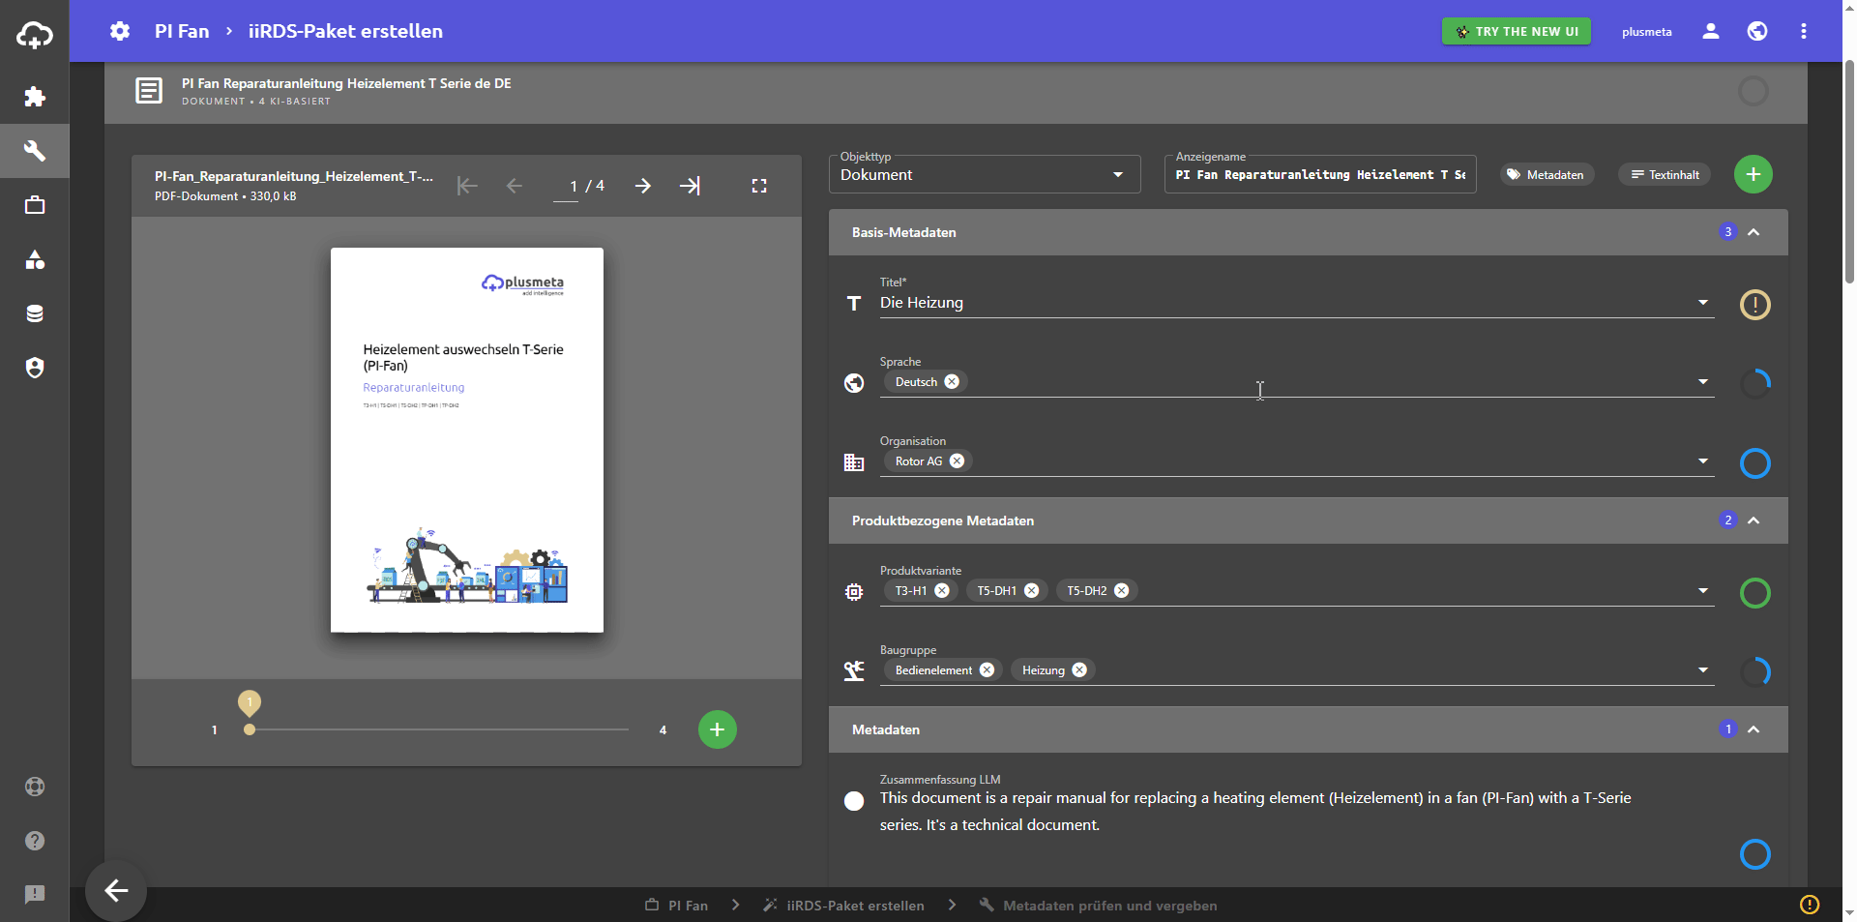Click the settings gear in header
This screenshot has width=1857, height=922.
(120, 31)
